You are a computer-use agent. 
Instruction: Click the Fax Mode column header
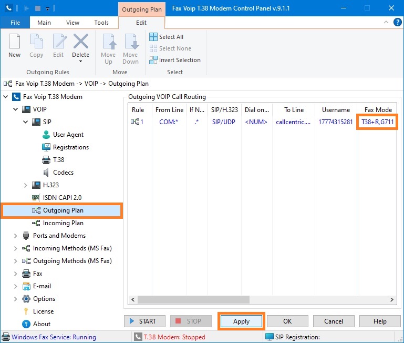tap(378, 110)
